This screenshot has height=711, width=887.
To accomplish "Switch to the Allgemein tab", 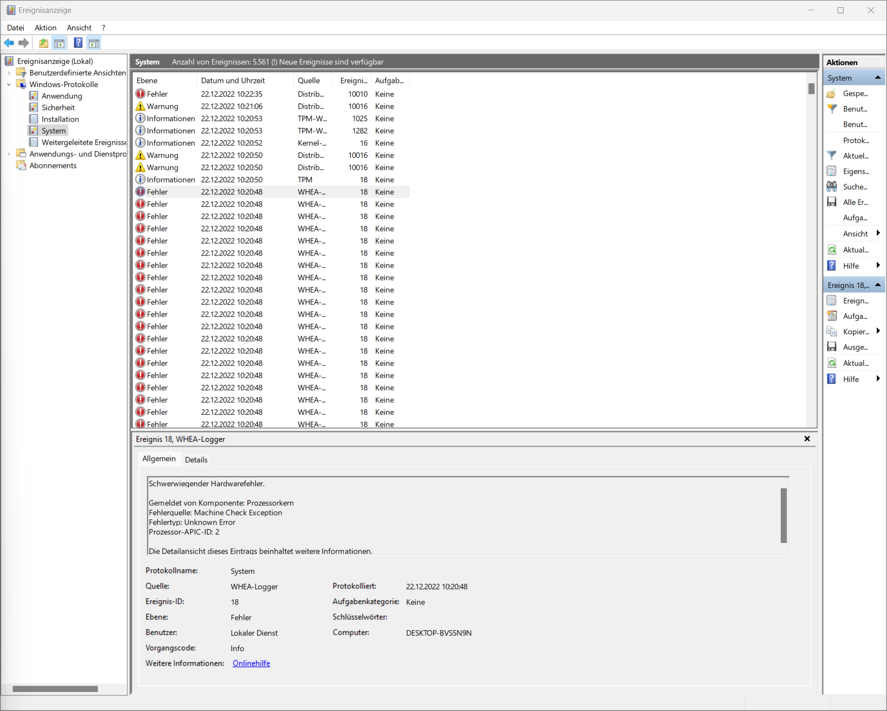I will (159, 459).
